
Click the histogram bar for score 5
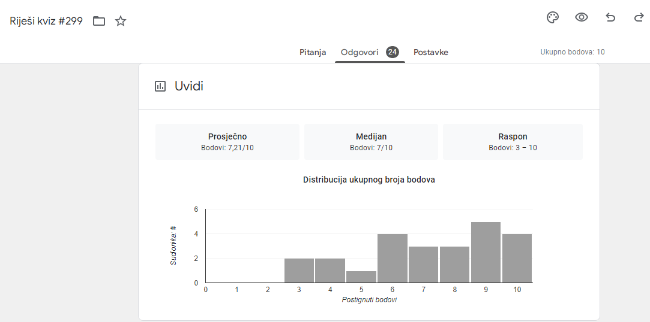[361, 277]
